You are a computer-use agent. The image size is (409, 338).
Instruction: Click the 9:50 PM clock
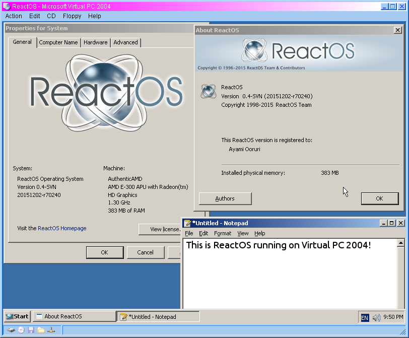[393, 317]
